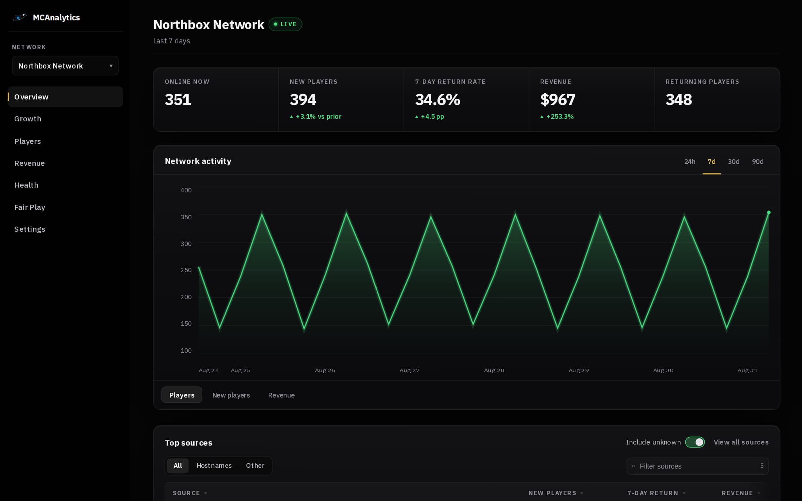
Task: Toggle Include unknown switch off
Action: [x=695, y=442]
